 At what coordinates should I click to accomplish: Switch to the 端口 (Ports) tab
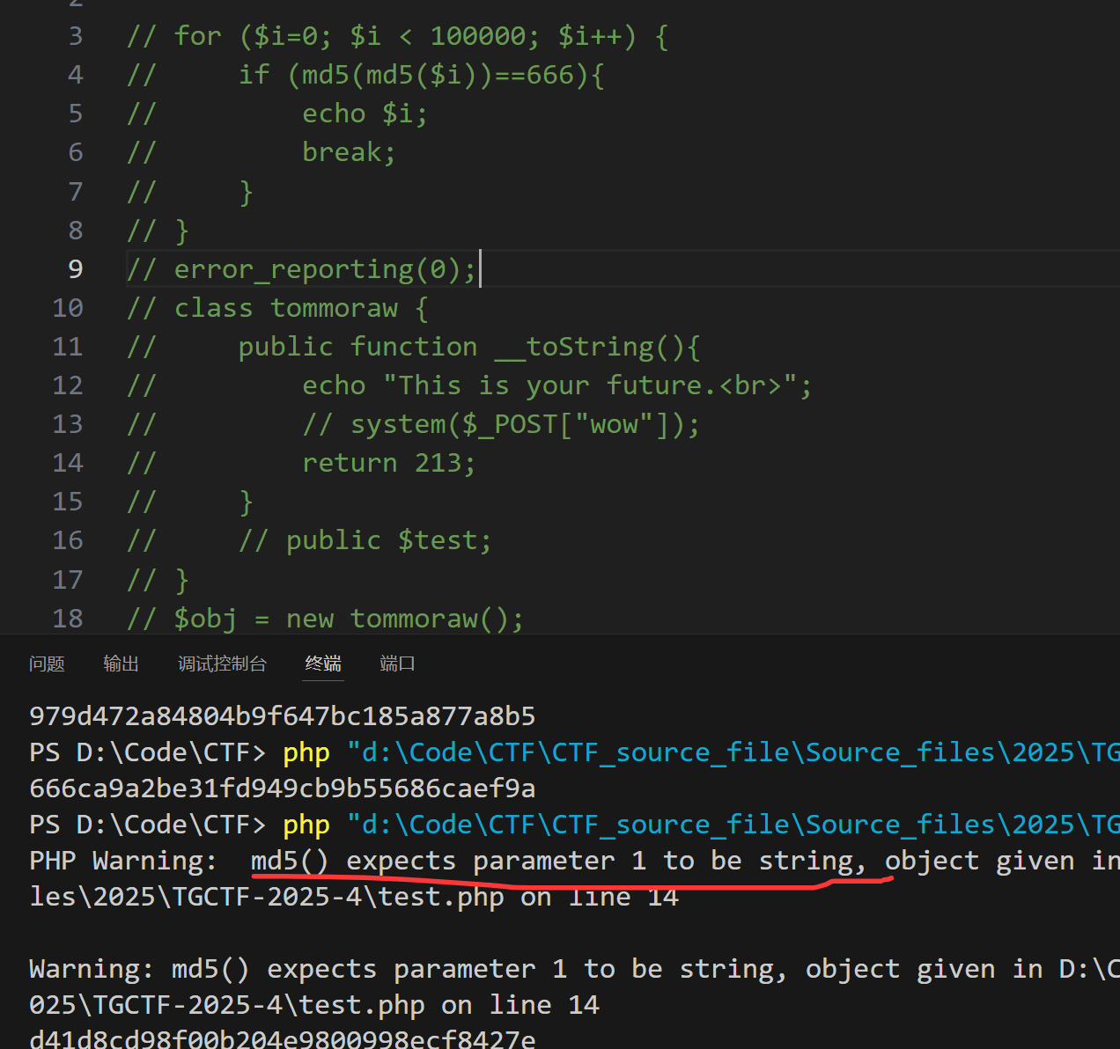click(x=397, y=664)
